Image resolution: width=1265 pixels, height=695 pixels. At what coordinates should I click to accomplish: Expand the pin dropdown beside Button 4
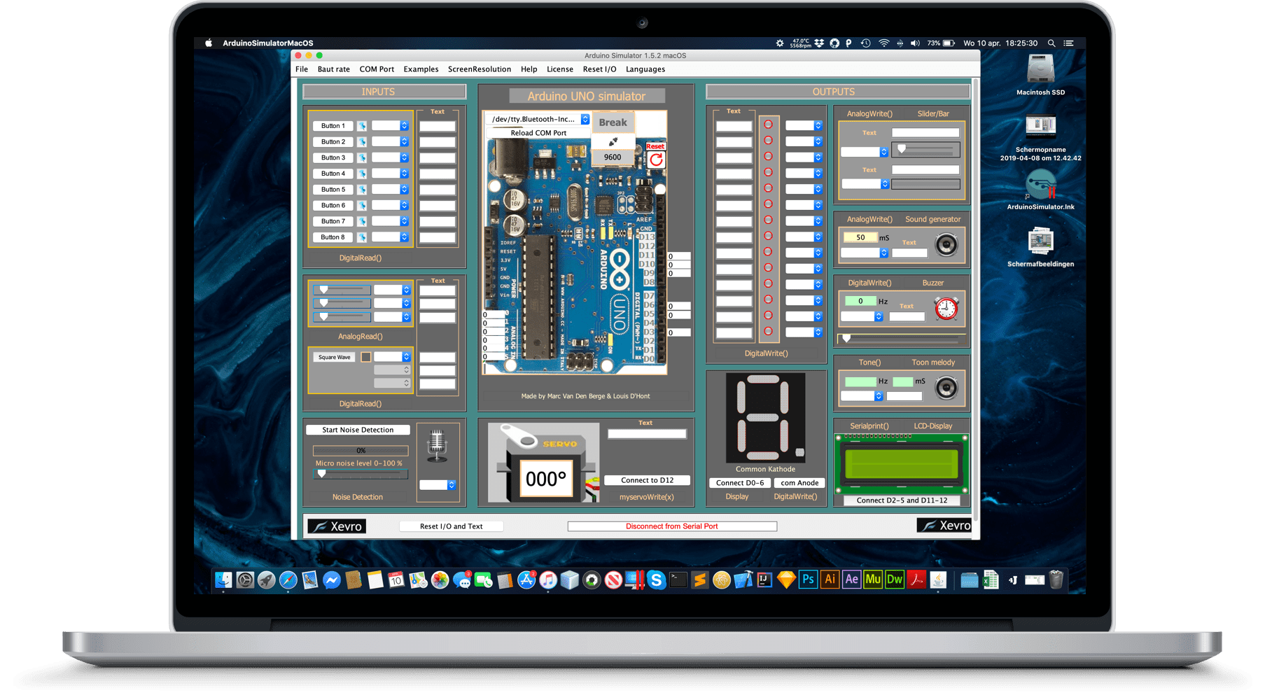coord(405,173)
